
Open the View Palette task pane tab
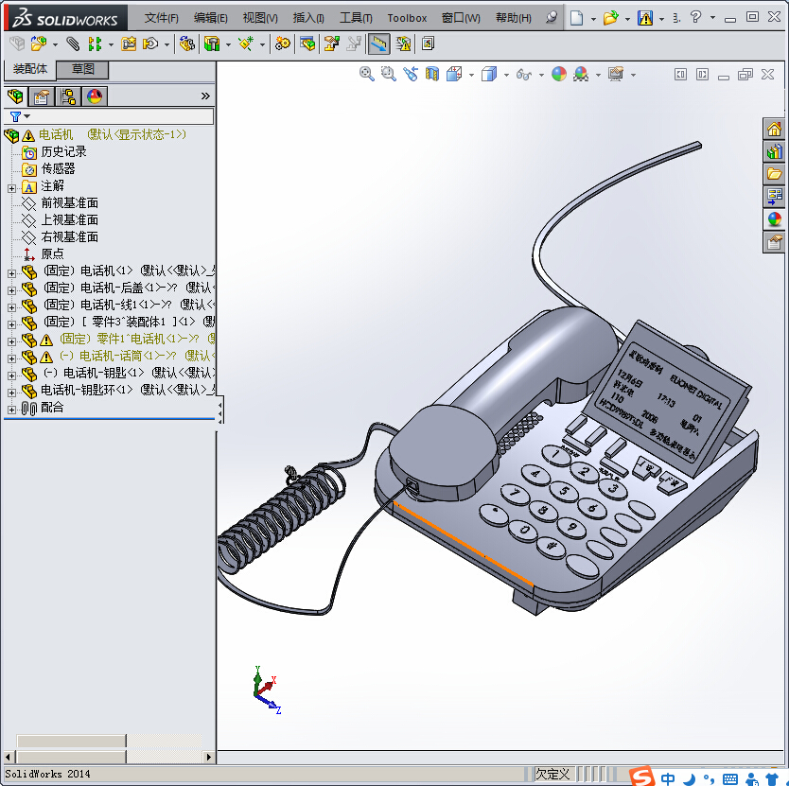[x=775, y=196]
